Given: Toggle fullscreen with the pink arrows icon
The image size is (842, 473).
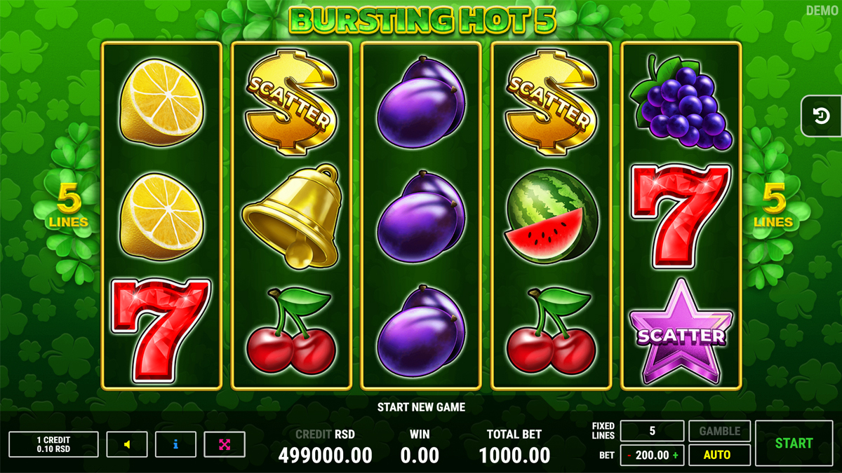Looking at the screenshot, I should click(x=225, y=444).
